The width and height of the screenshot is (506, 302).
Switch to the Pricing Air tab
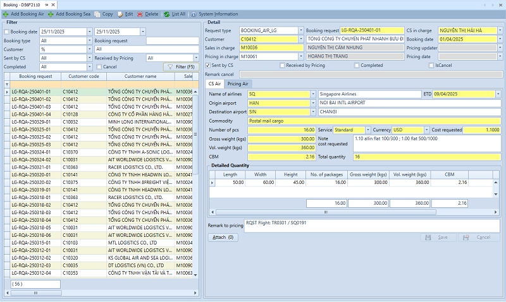pyautogui.click(x=238, y=83)
